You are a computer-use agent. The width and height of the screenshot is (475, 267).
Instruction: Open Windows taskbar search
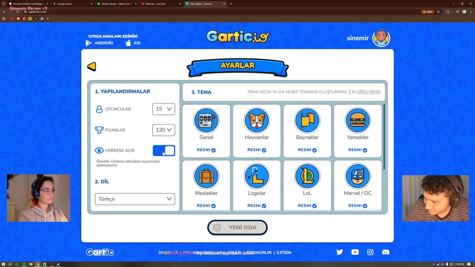click(x=10, y=264)
